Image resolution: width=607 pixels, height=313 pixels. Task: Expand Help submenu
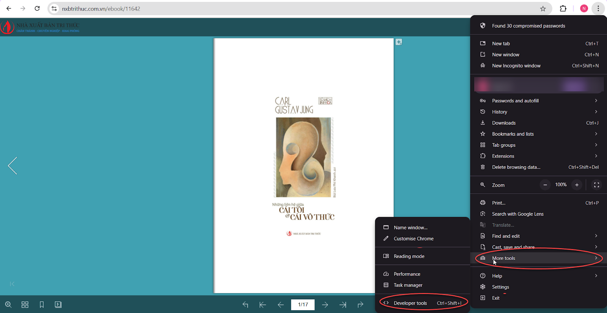pyautogui.click(x=538, y=276)
